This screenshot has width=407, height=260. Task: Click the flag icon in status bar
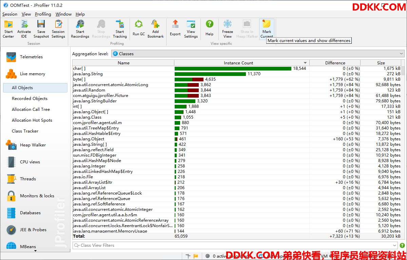pyautogui.click(x=196, y=256)
